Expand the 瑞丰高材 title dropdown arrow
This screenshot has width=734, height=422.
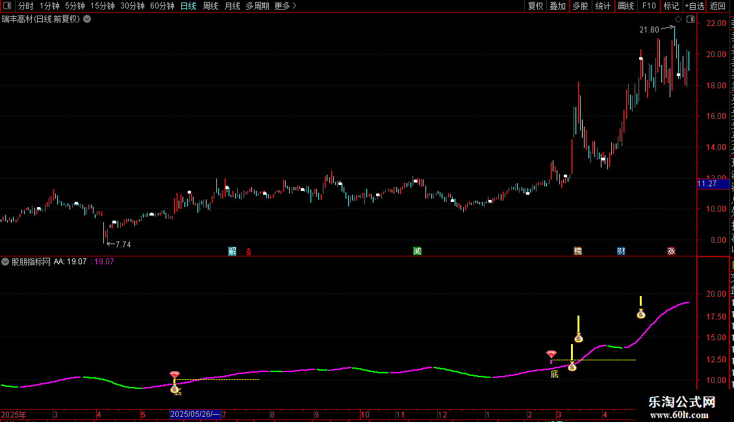87,19
